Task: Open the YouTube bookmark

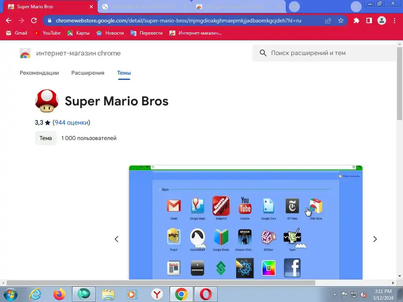Action: (48, 33)
